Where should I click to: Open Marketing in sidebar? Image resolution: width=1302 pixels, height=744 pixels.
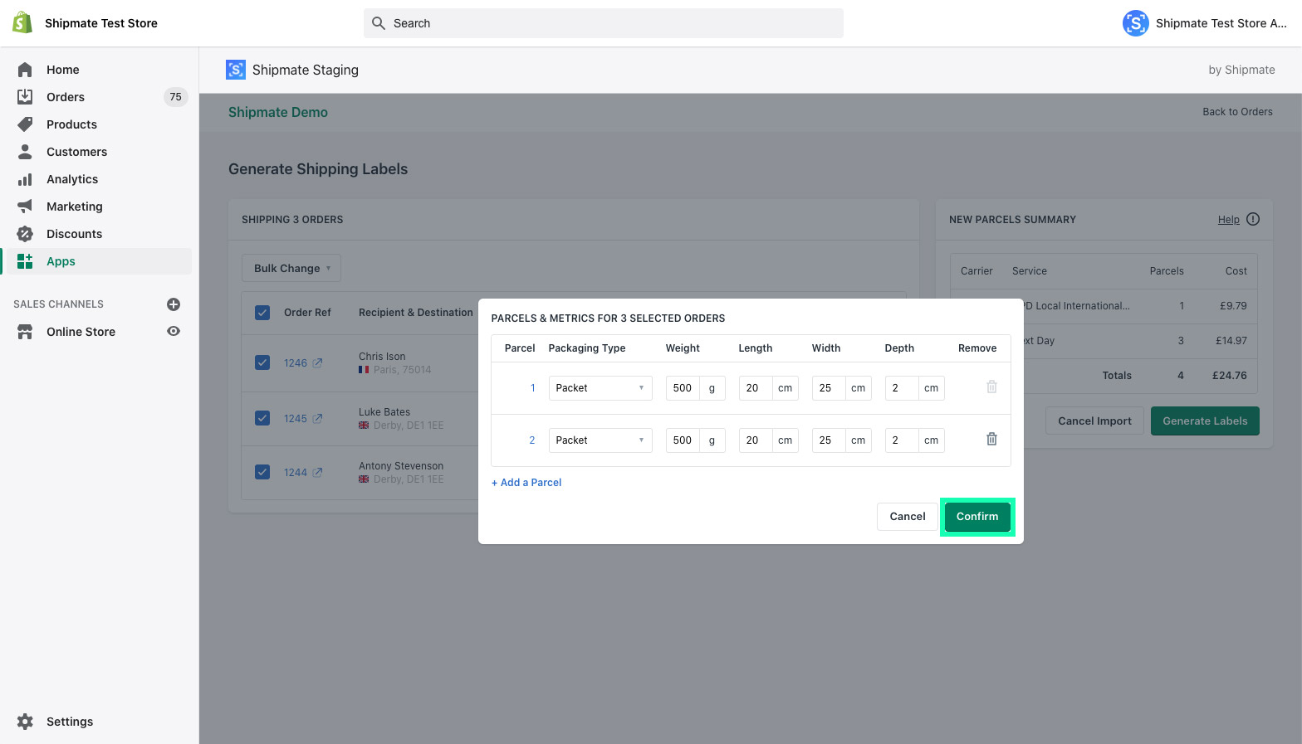(x=75, y=207)
